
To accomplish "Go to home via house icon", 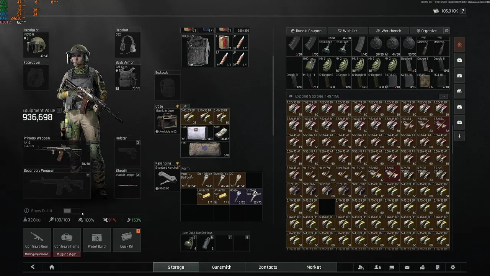I will (52, 267).
